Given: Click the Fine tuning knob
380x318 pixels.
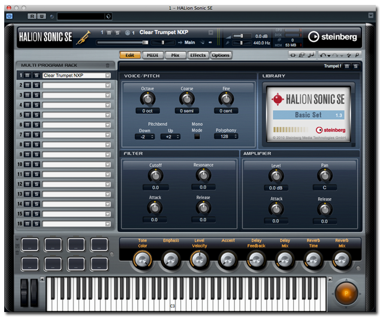Looking at the screenshot, I should click(226, 99).
